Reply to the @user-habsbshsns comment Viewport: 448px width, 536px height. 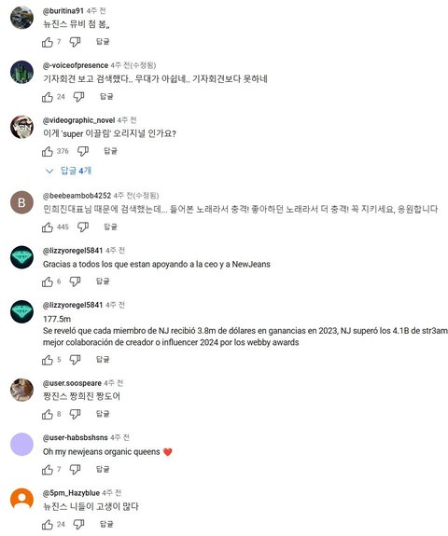103,469
